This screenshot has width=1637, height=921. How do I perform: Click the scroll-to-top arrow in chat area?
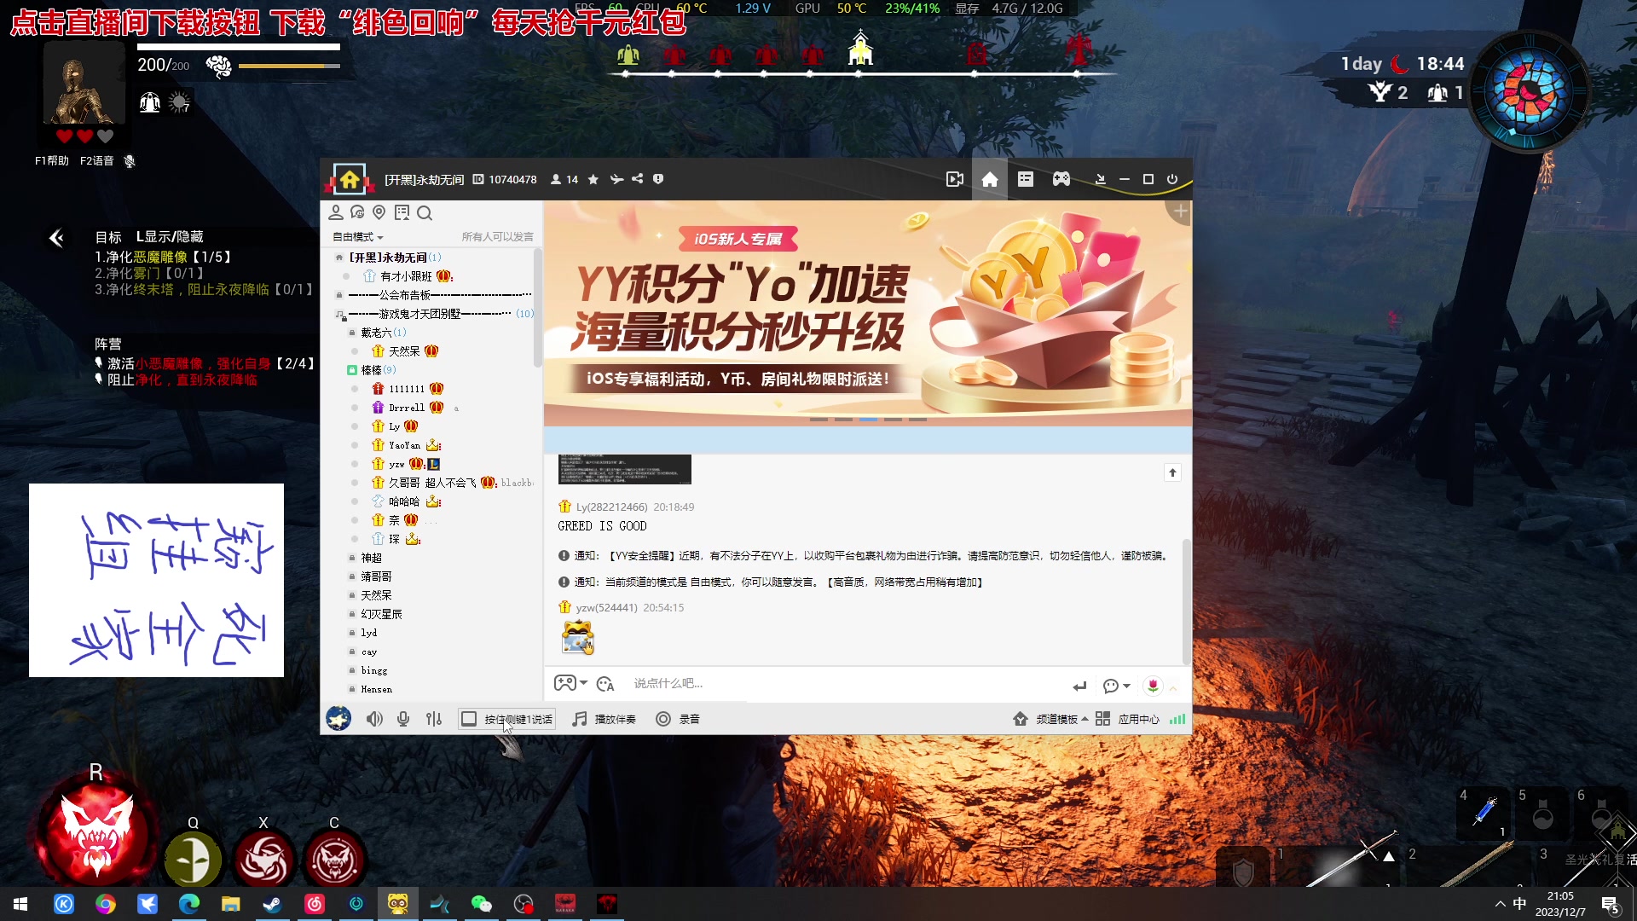tap(1172, 472)
